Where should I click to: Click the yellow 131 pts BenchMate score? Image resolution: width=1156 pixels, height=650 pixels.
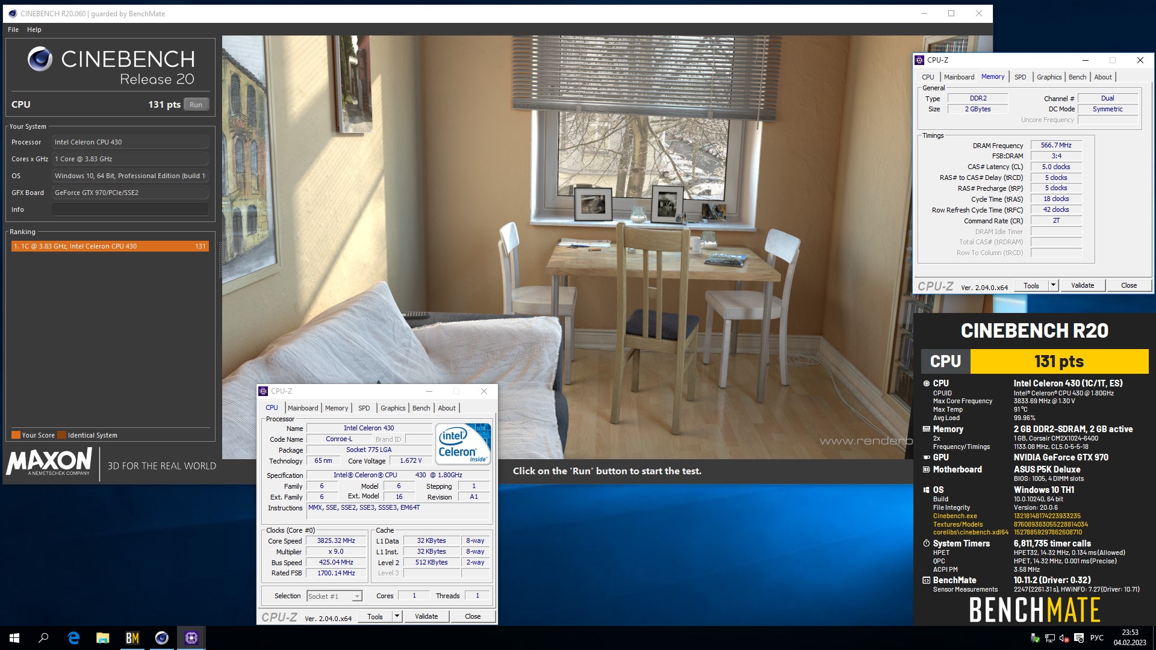[1059, 361]
